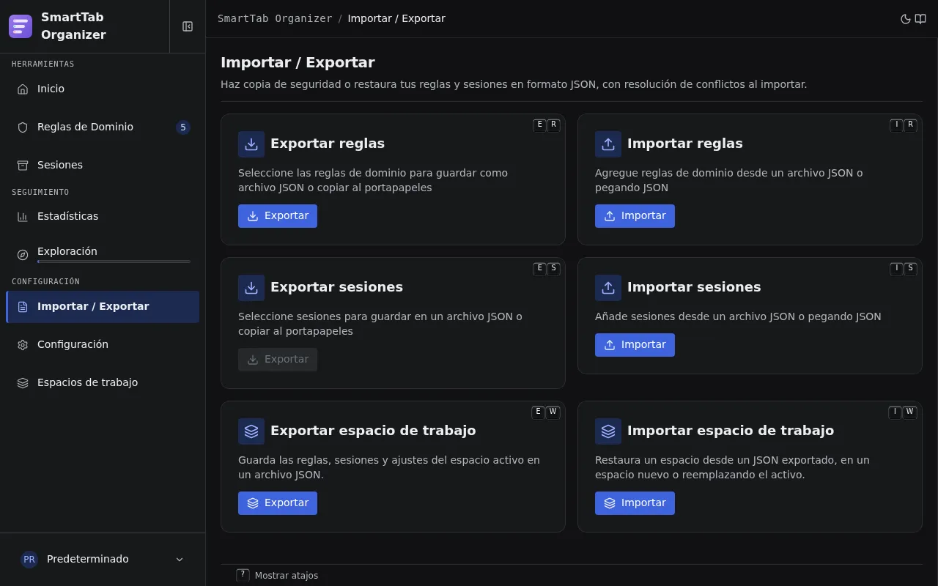
Task: Click the Exploración compass icon
Action: click(x=23, y=254)
